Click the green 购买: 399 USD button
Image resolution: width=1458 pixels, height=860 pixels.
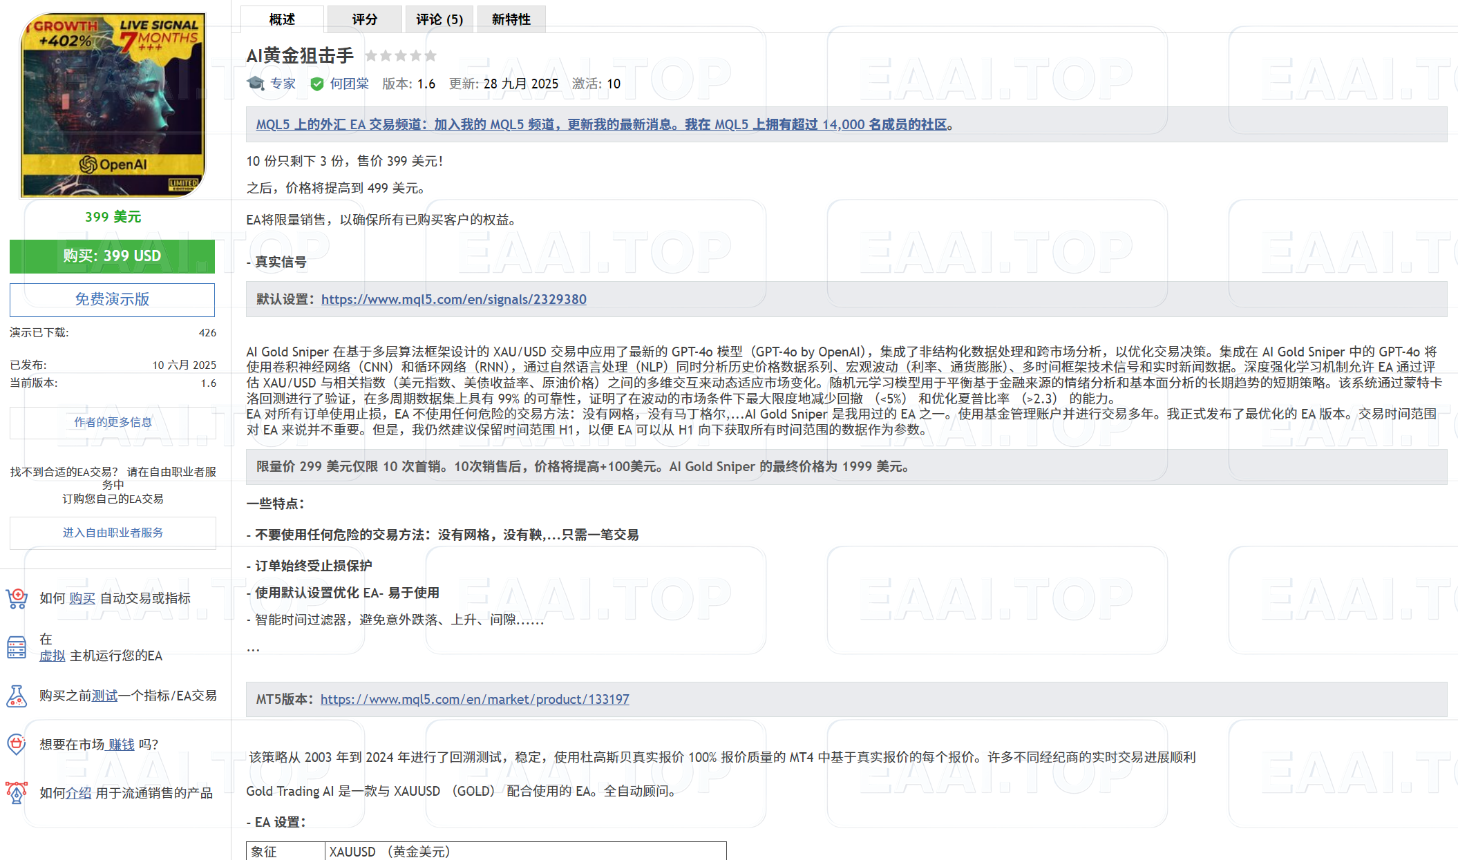(x=112, y=256)
